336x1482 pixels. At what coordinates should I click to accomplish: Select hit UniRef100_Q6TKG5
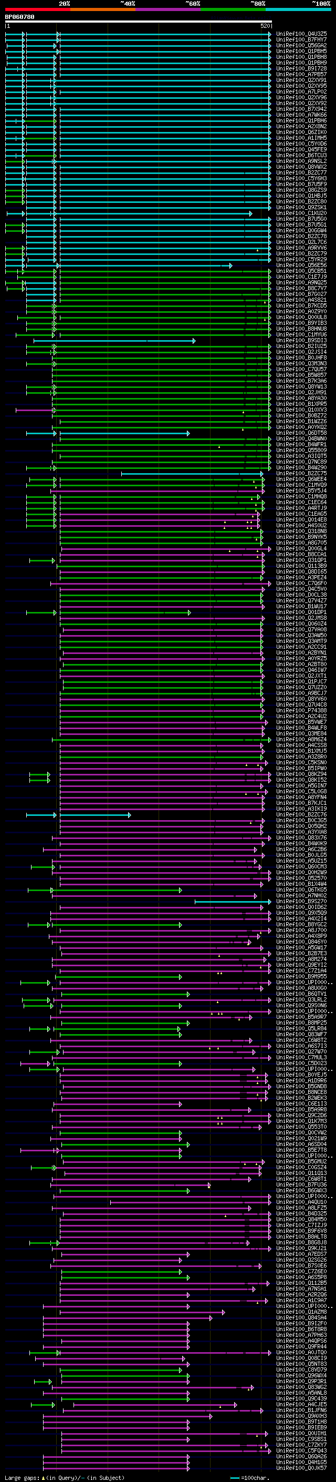(x=301, y=890)
